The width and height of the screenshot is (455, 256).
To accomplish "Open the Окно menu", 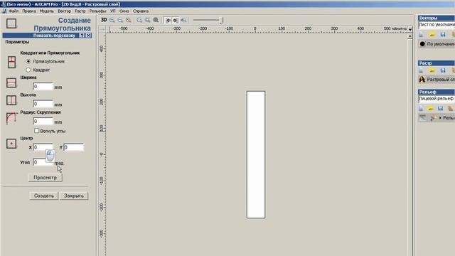I will pos(124,11).
